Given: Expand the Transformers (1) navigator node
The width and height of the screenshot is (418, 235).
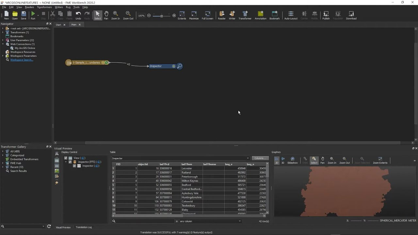Looking at the screenshot, I should 3,32.
